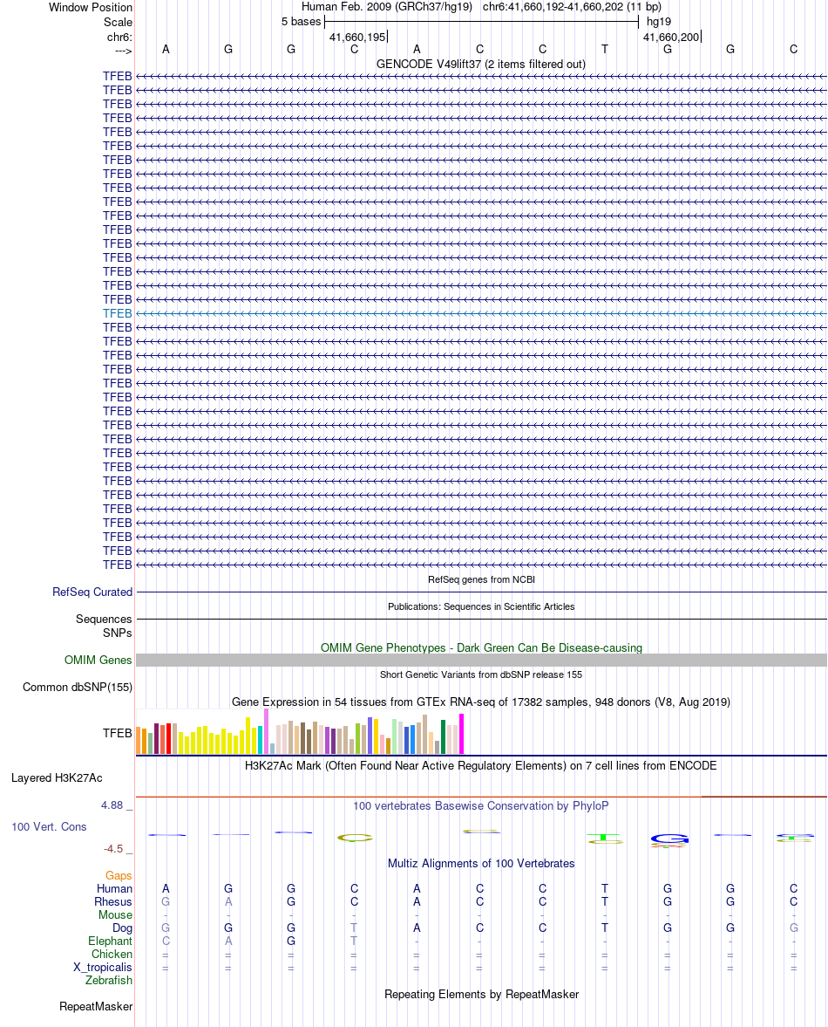Click the T base in the Human alignment row

tap(605, 889)
